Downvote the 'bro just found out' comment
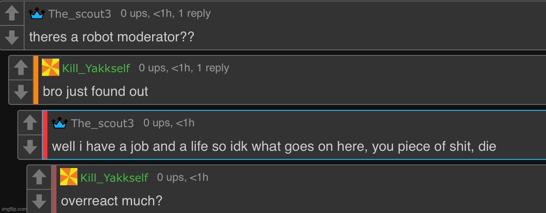Viewport: 546px width, 213px height. coord(21,92)
